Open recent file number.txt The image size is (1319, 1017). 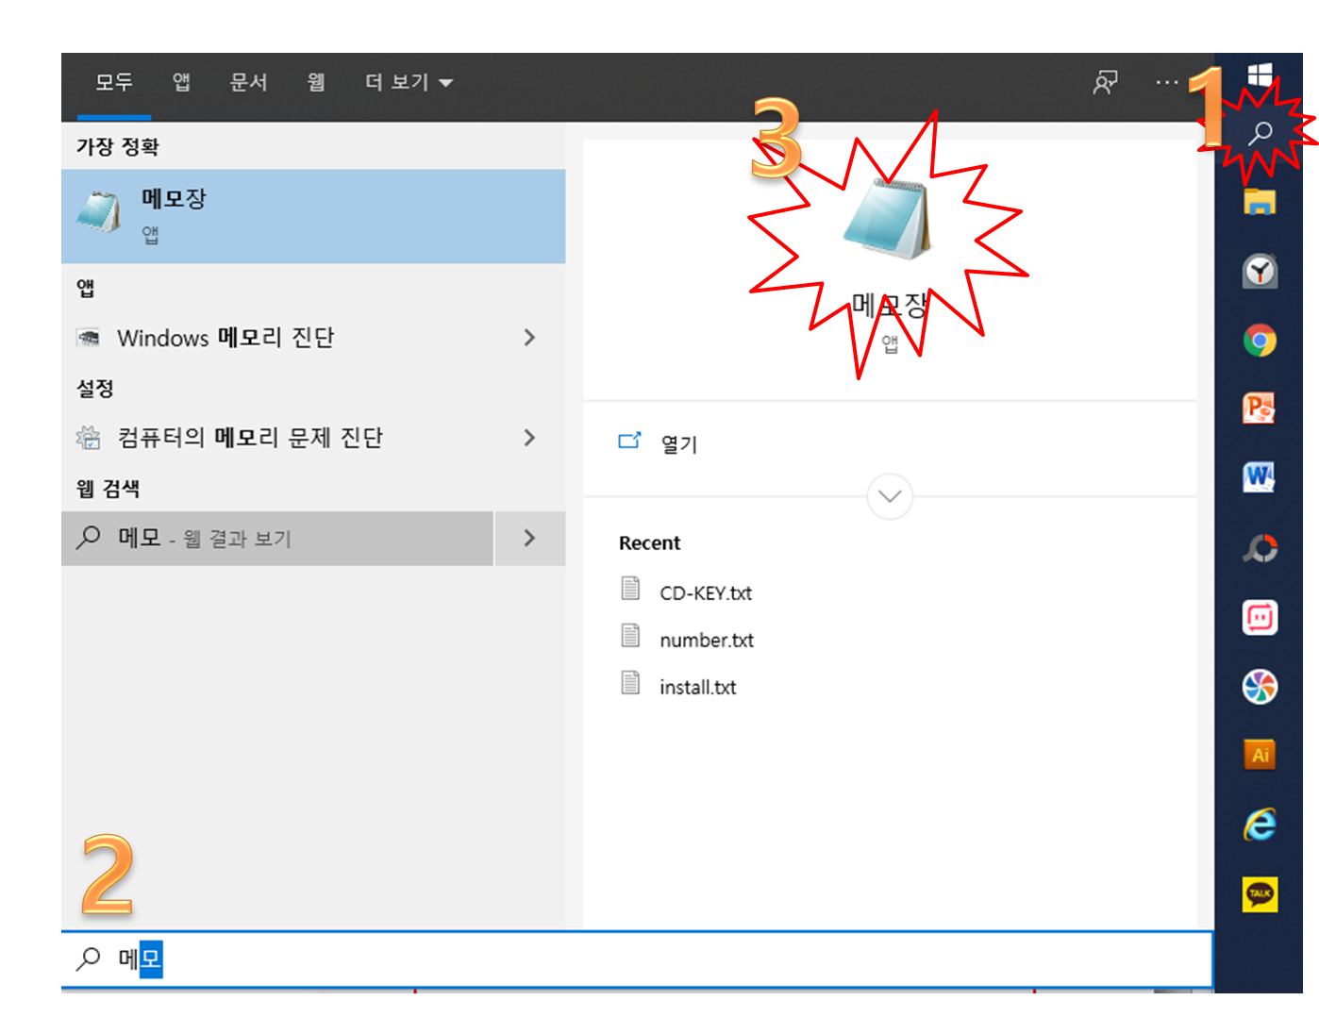(688, 639)
